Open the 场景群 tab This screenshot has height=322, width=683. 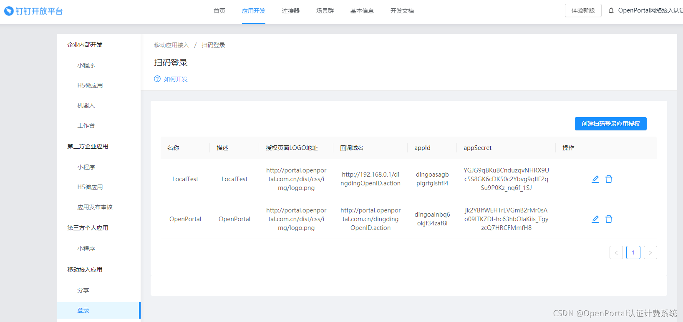click(325, 11)
